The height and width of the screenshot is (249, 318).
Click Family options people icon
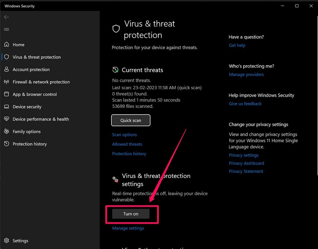(x=7, y=132)
